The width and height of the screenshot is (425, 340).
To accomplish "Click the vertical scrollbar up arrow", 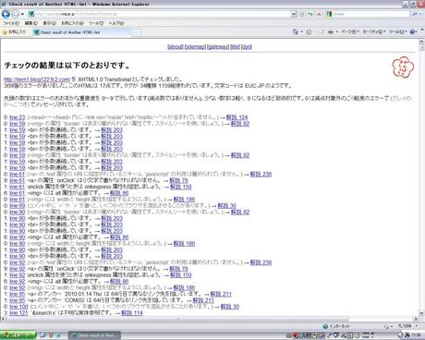I will click(421, 42).
